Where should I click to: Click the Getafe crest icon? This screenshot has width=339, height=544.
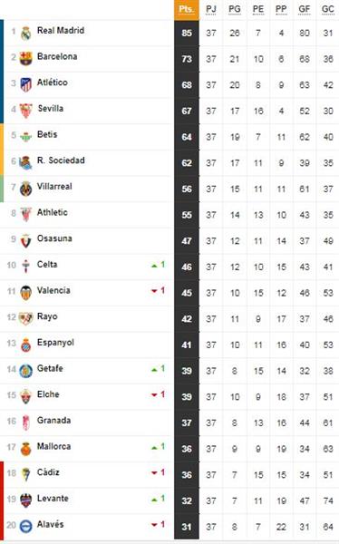[x=25, y=371]
